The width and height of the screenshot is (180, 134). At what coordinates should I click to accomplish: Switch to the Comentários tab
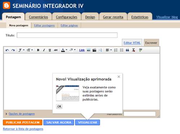coord(38,17)
